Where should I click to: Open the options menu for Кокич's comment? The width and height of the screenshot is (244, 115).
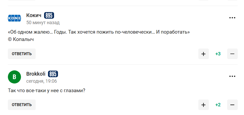(232, 18)
